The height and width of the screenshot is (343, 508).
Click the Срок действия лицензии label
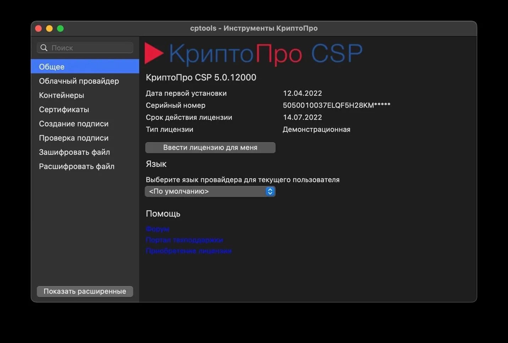[x=189, y=117]
